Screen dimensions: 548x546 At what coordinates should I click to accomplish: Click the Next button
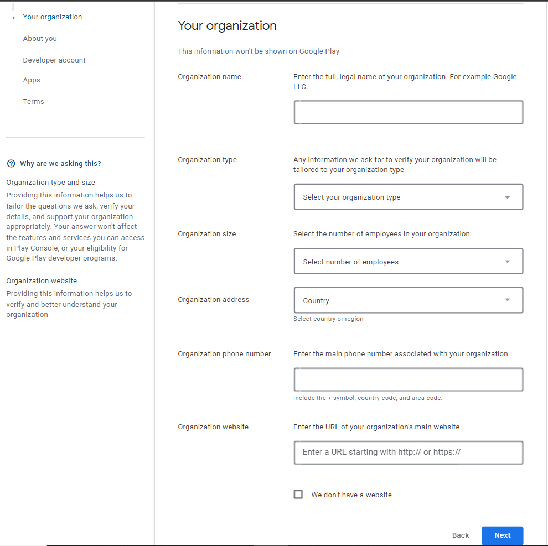pyautogui.click(x=502, y=535)
